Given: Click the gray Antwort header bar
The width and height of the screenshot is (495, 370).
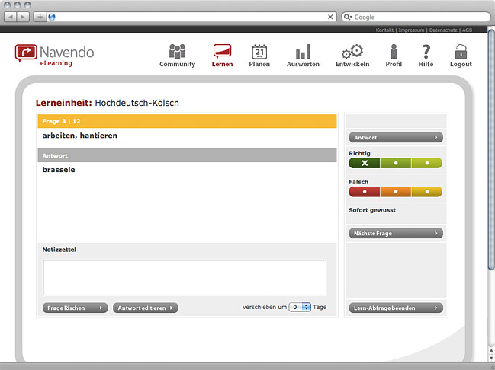Looking at the screenshot, I should pos(187,155).
